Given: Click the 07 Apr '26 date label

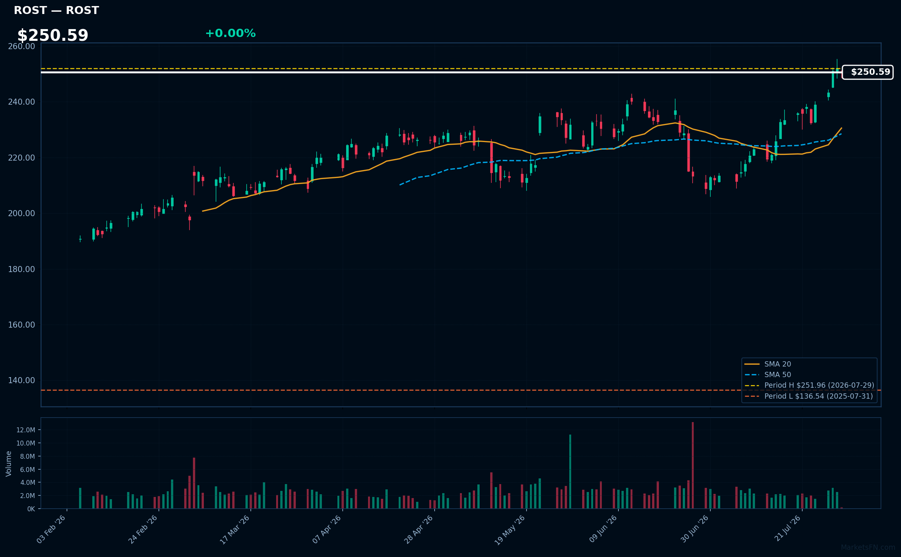Looking at the screenshot, I should [327, 529].
